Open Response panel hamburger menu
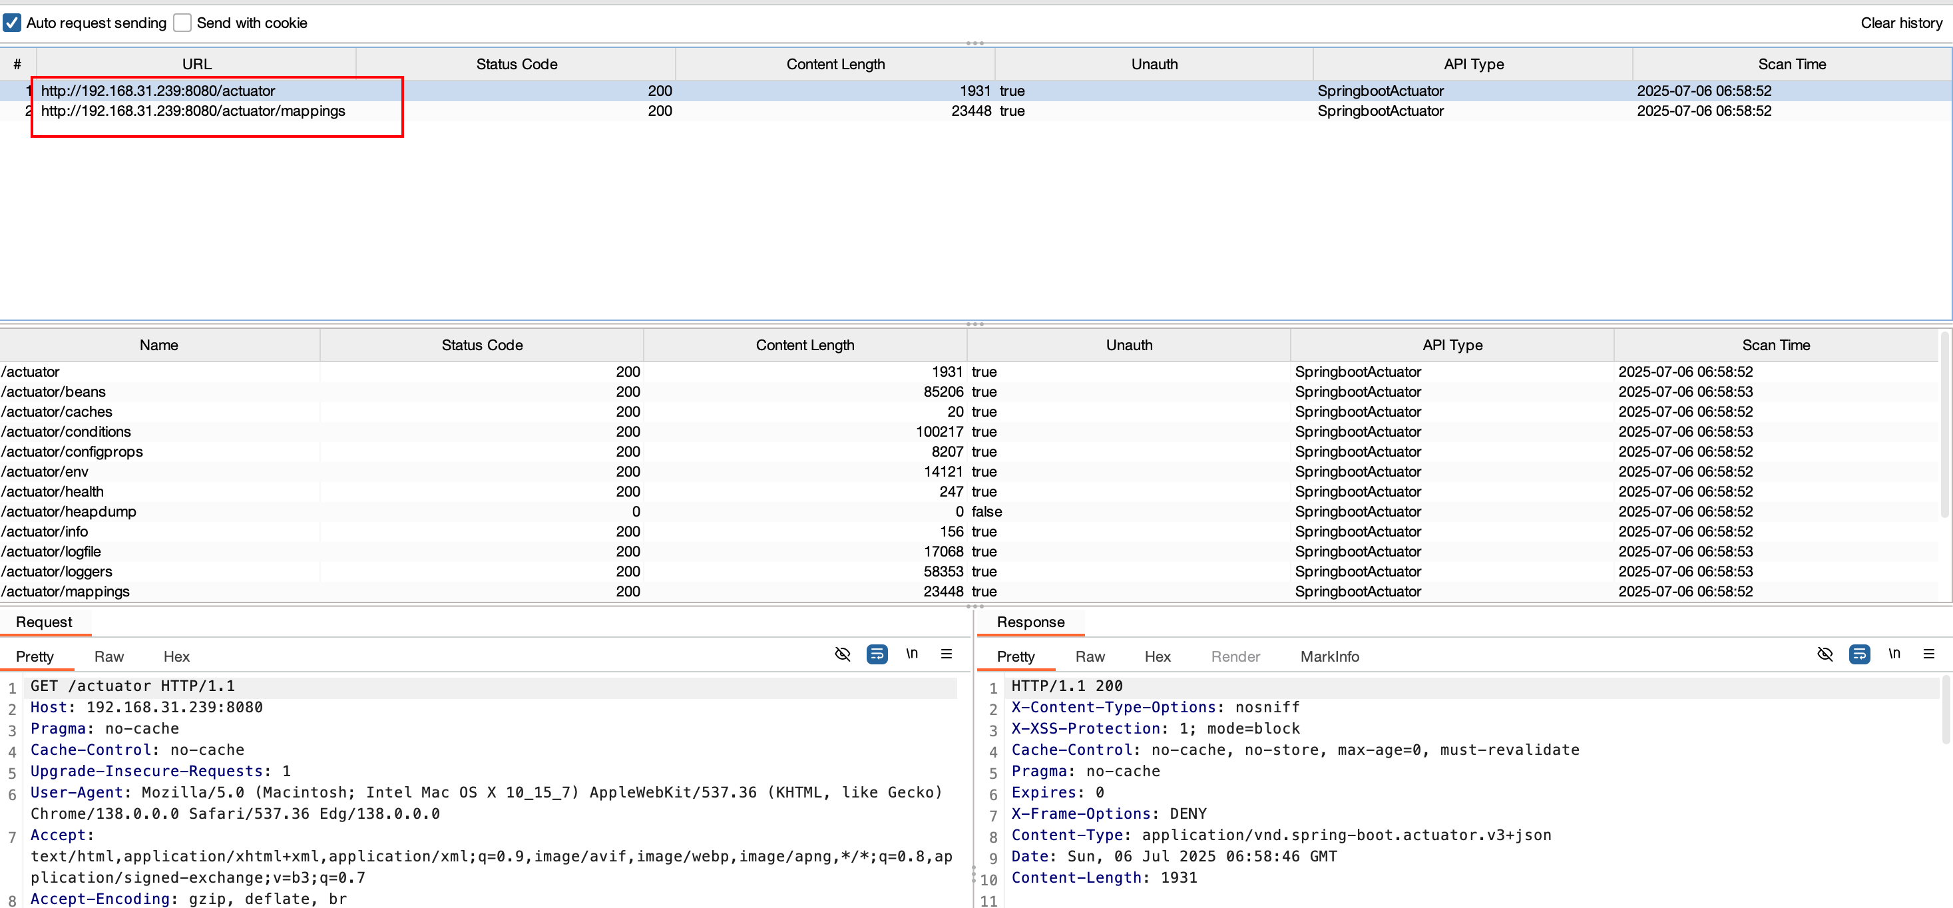 click(1929, 654)
